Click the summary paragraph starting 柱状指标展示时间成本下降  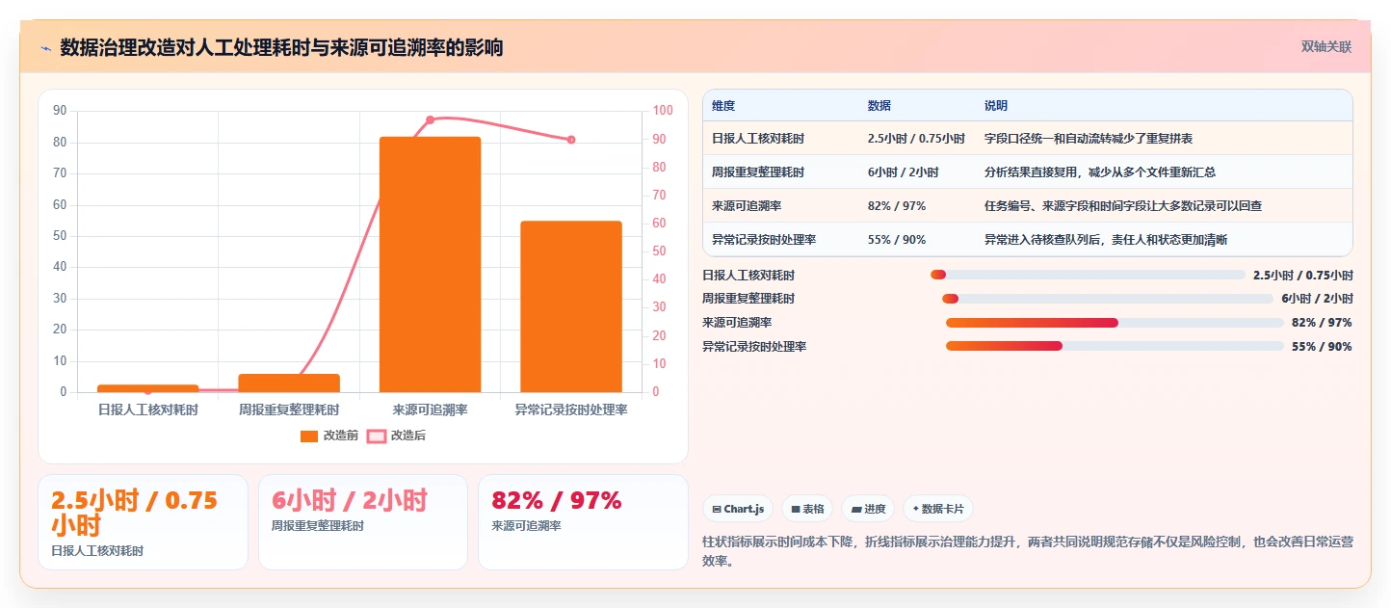(1028, 551)
